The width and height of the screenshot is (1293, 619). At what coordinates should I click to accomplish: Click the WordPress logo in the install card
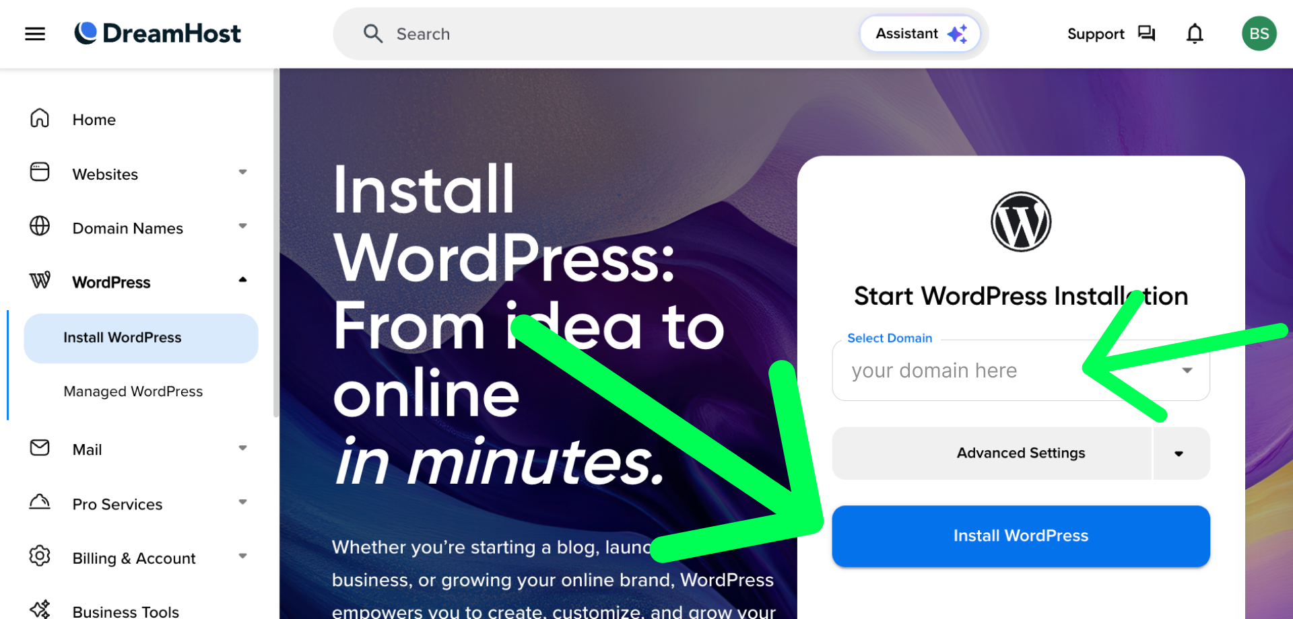(1021, 222)
